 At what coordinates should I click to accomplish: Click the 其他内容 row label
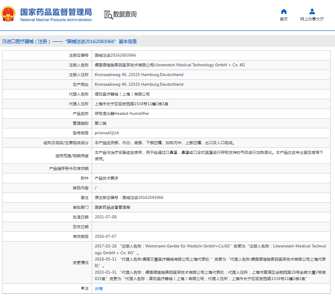click(x=81, y=188)
